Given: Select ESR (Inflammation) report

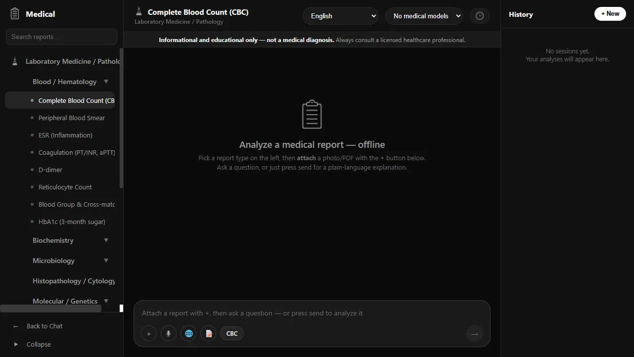Looking at the screenshot, I should point(60,135).
